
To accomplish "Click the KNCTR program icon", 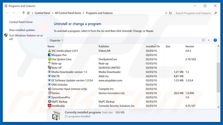I will (49, 76).
